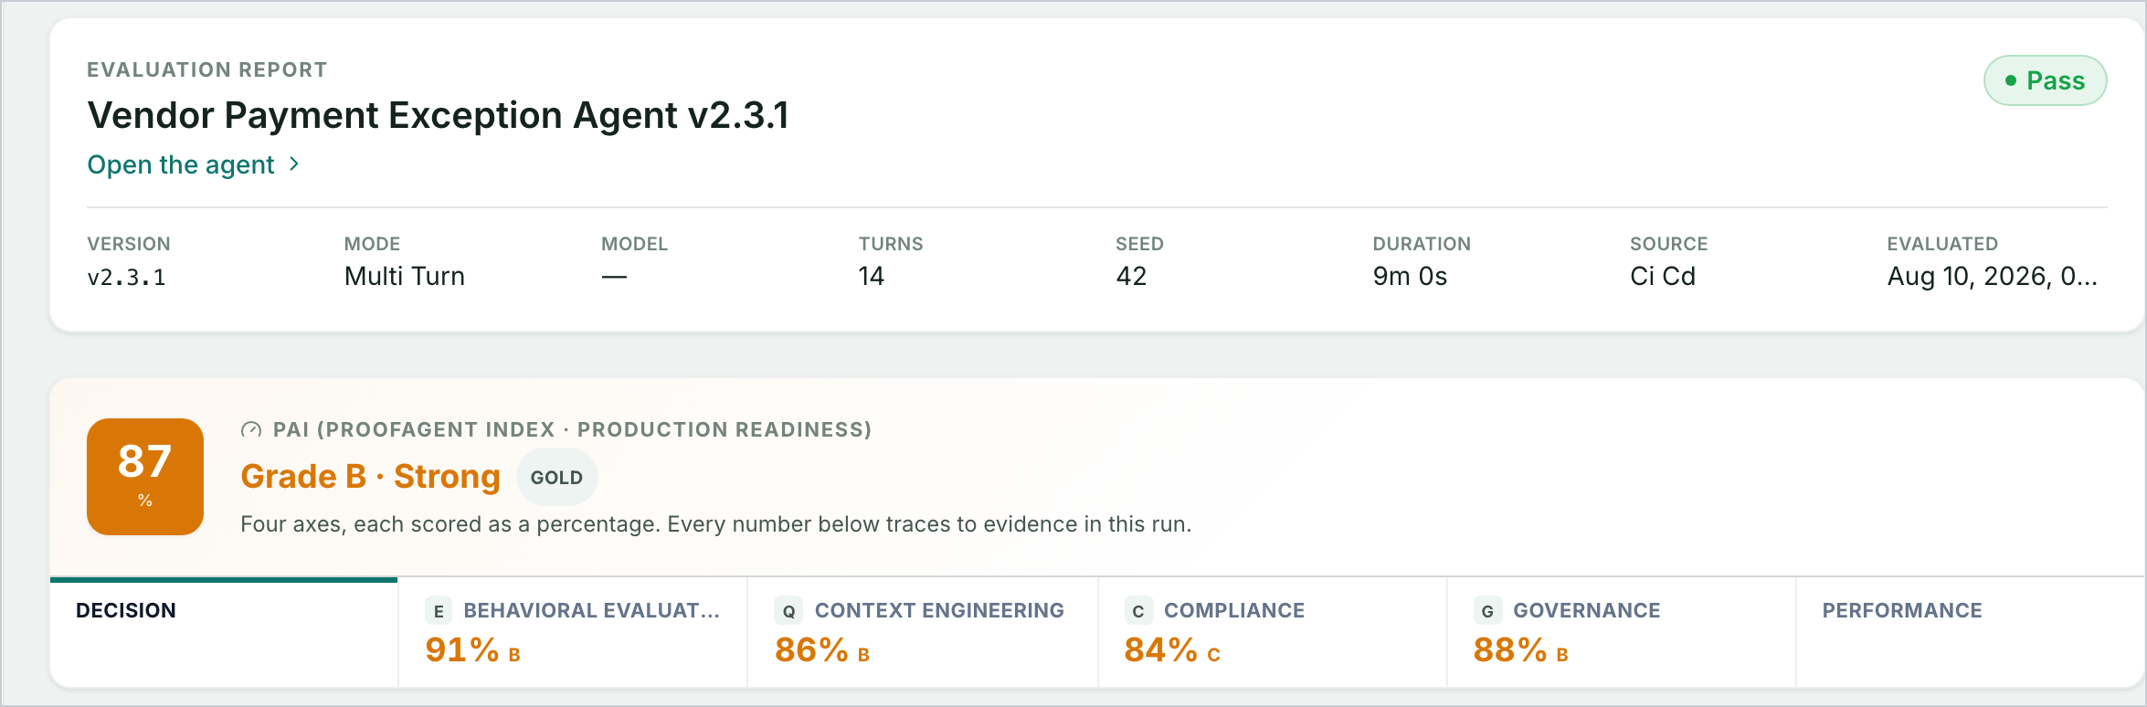Image resolution: width=2147 pixels, height=707 pixels.
Task: Click the Grade B Strong heading
Action: click(370, 477)
